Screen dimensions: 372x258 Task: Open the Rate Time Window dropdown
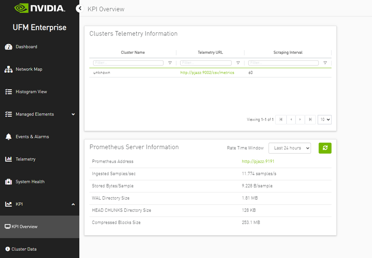pyautogui.click(x=290, y=148)
